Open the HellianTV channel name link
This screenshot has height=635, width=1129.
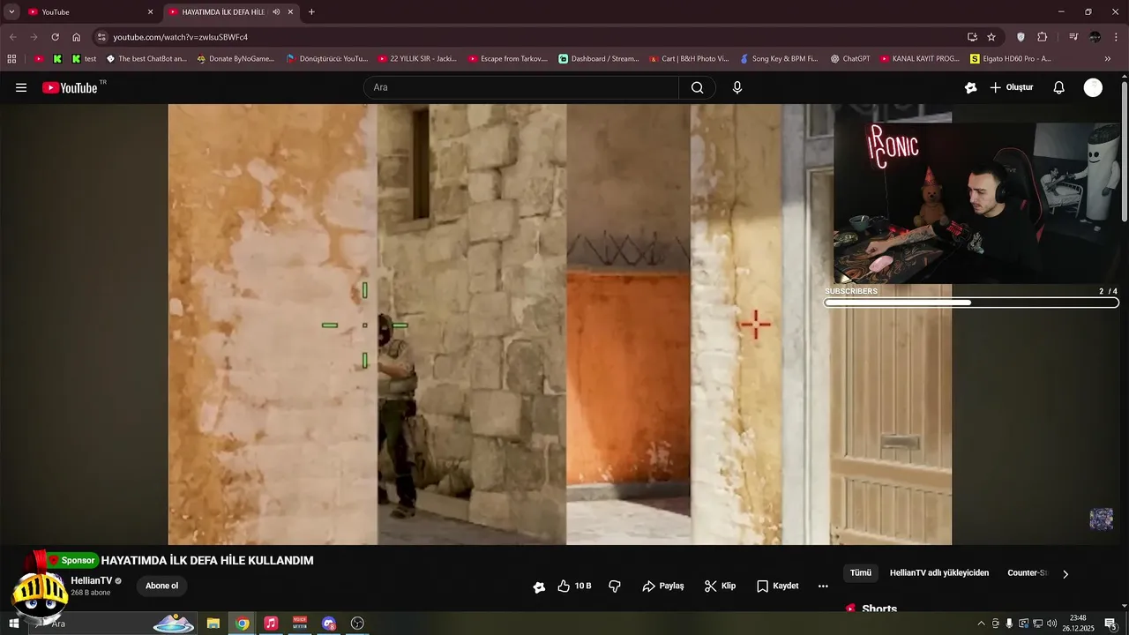(92, 581)
